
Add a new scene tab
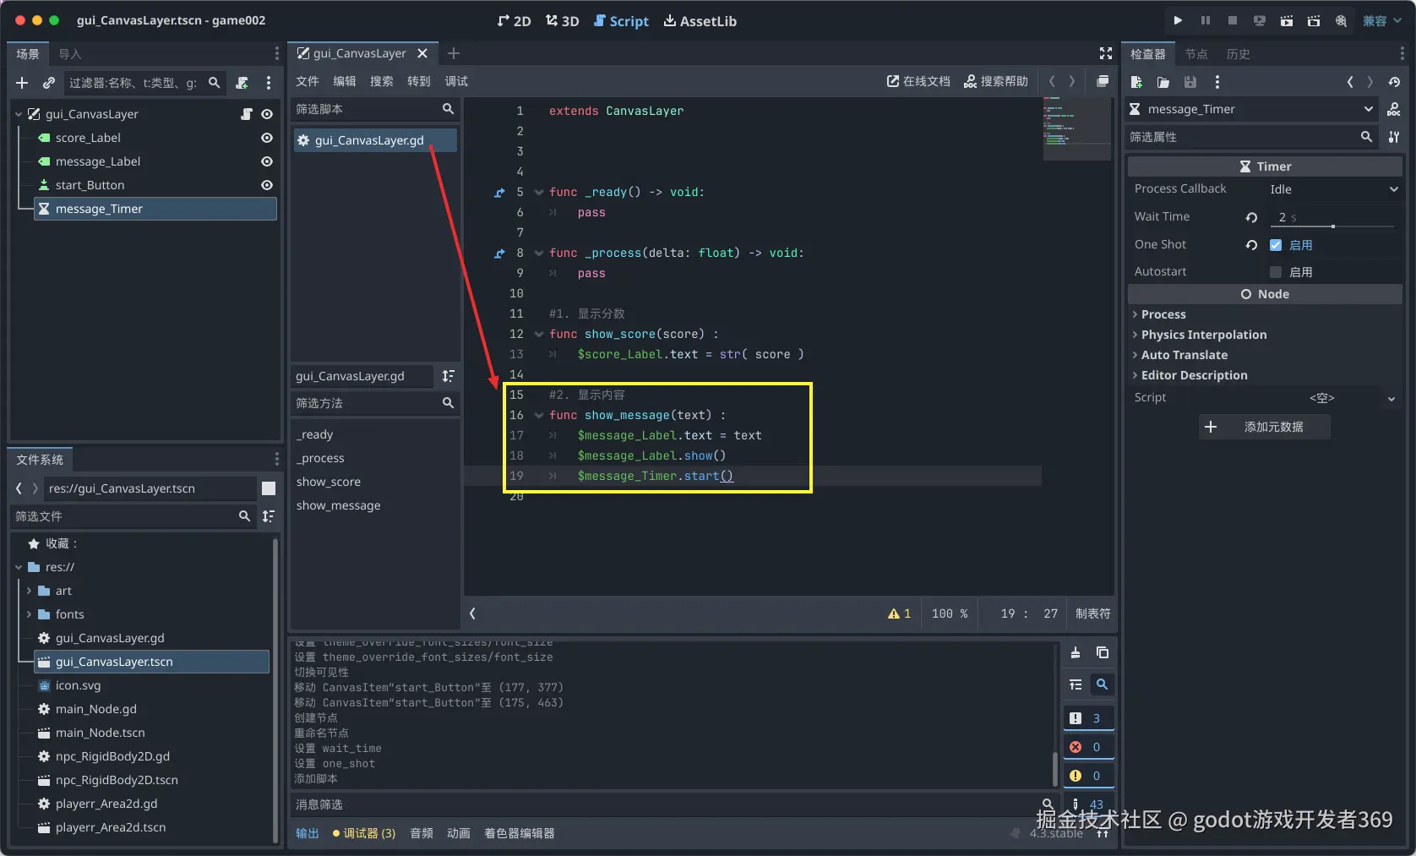[454, 53]
